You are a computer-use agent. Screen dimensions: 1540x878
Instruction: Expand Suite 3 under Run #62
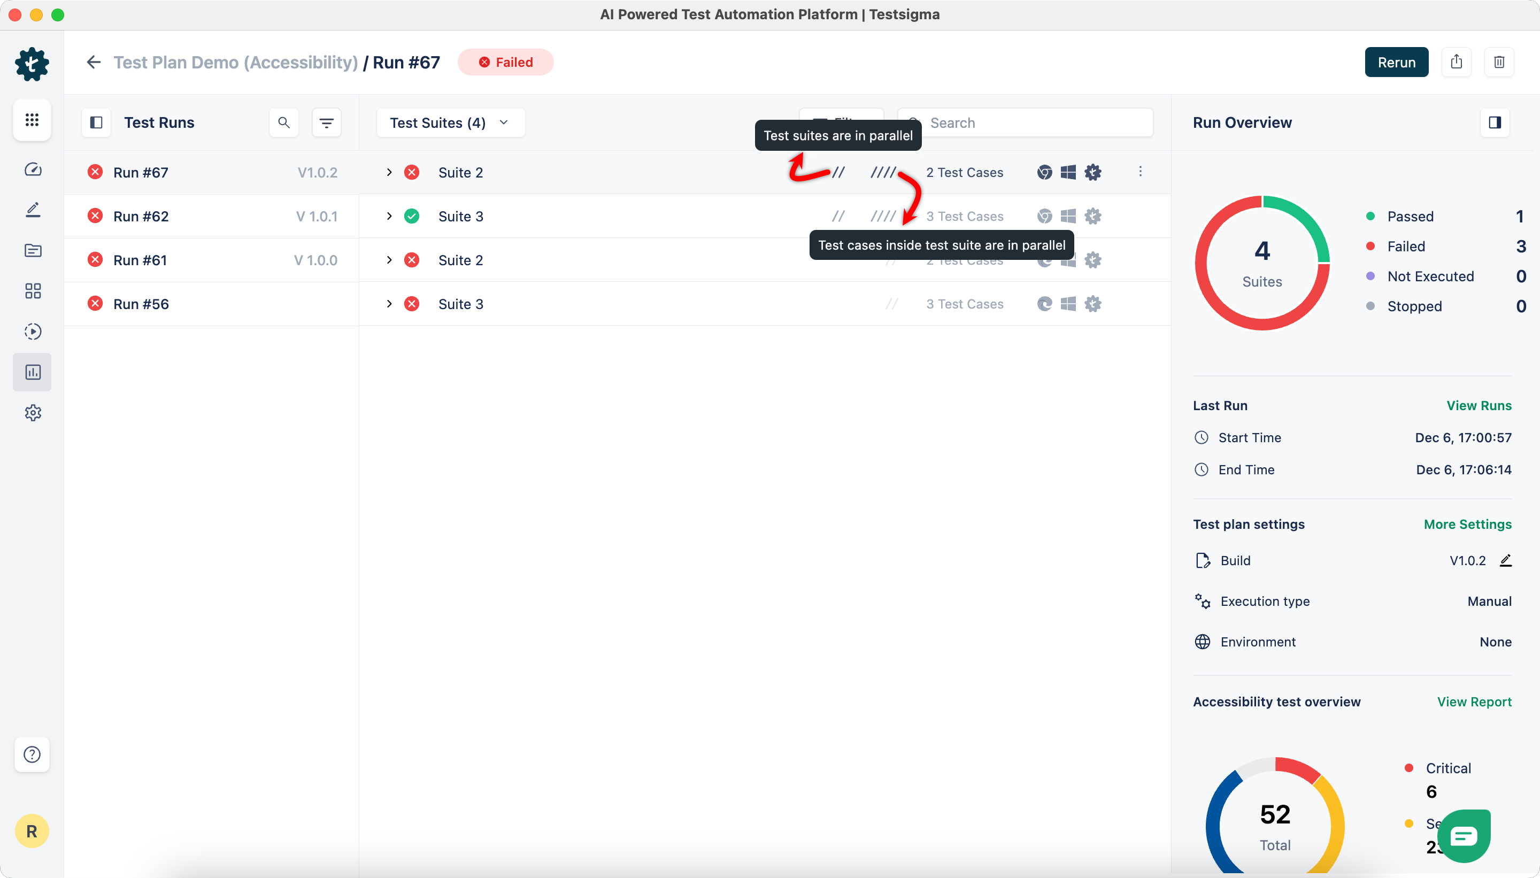tap(389, 215)
